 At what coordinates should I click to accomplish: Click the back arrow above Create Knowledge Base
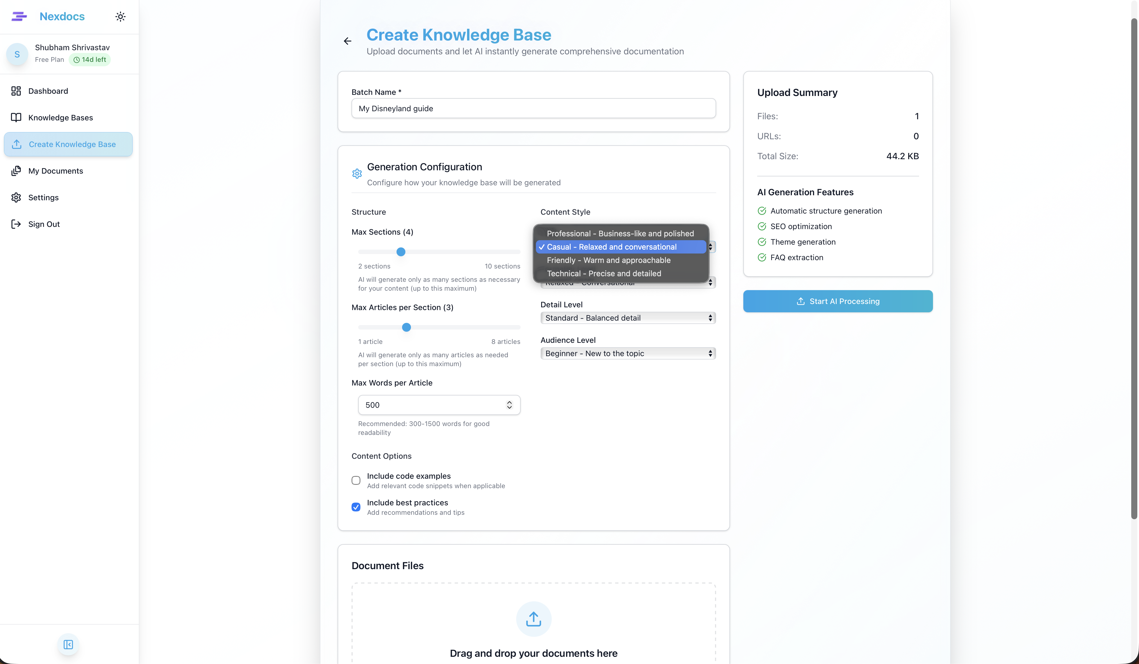coord(347,41)
